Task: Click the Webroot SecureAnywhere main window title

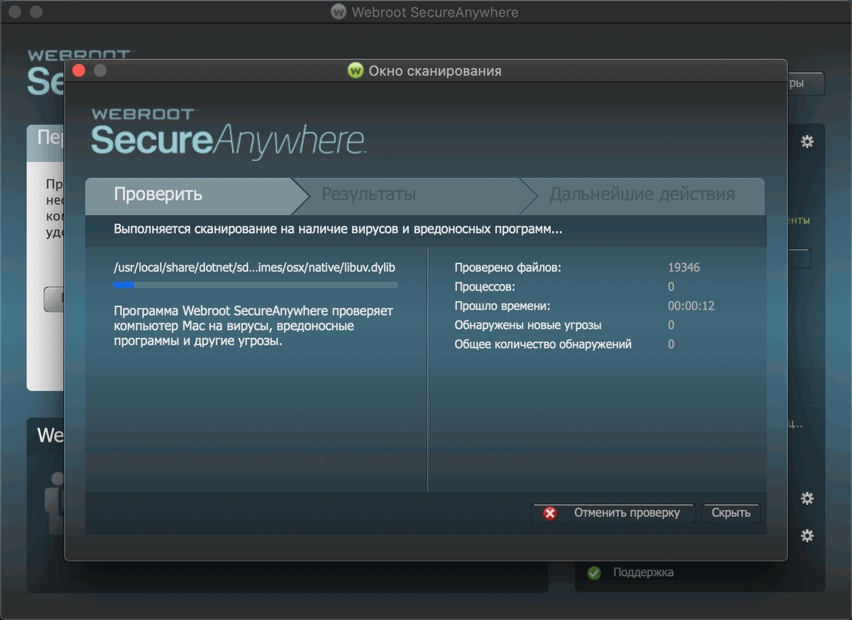Action: (435, 12)
